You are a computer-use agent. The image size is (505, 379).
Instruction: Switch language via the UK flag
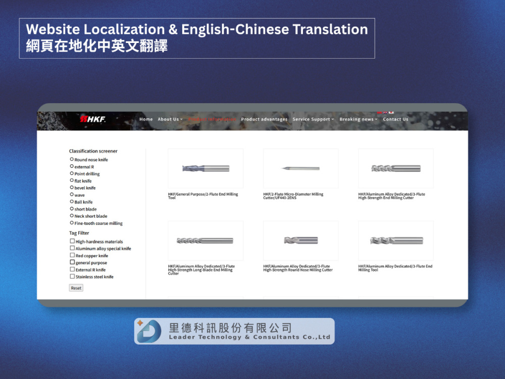385,113
